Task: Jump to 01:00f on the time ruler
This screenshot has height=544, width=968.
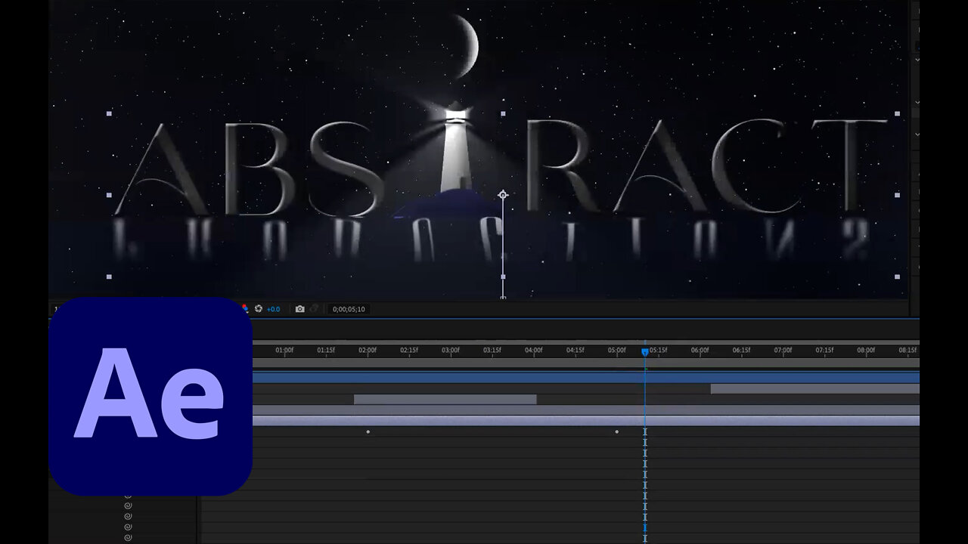Action: (284, 350)
